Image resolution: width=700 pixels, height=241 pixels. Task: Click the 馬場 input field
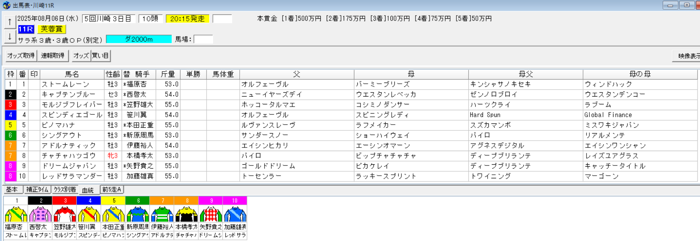point(203,39)
